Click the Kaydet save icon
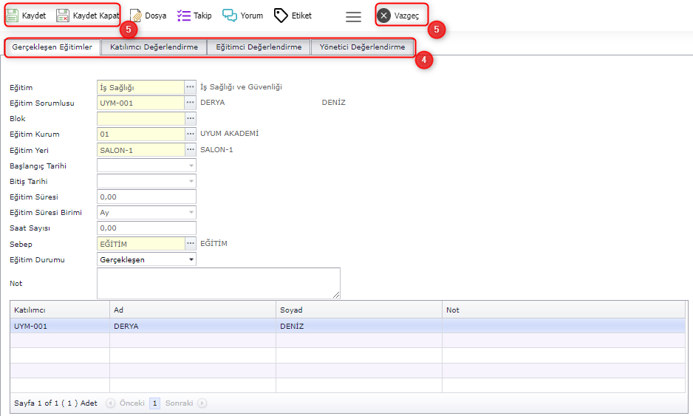693x416 pixels. point(13,16)
